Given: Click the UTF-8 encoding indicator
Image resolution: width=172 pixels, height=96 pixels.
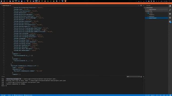Looking at the screenshot, I should click(157, 95).
